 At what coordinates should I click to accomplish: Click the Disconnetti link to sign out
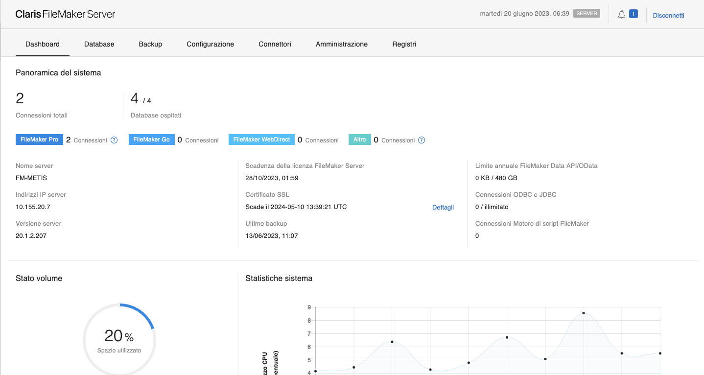point(668,15)
